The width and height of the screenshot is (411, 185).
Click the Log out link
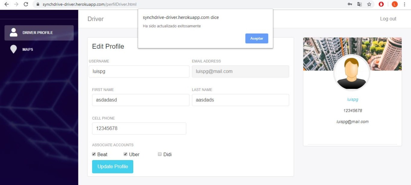(388, 19)
